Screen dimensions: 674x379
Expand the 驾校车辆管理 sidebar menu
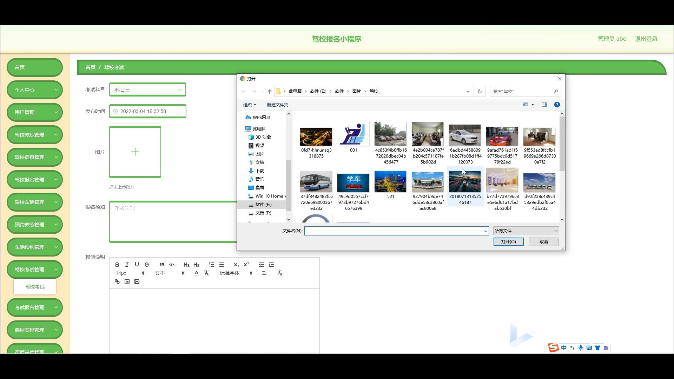(x=34, y=202)
